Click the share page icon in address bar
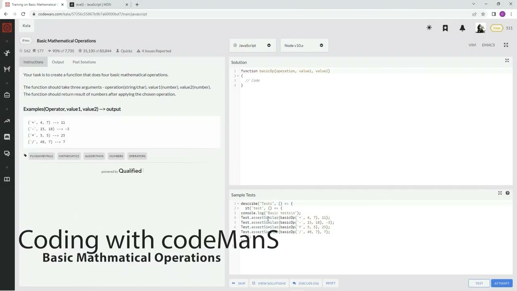The width and height of the screenshot is (517, 291). tap(475, 14)
